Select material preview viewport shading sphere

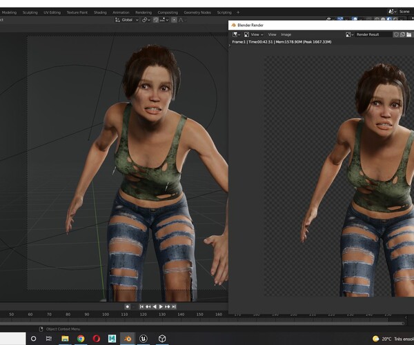pyautogui.click(x=389, y=19)
